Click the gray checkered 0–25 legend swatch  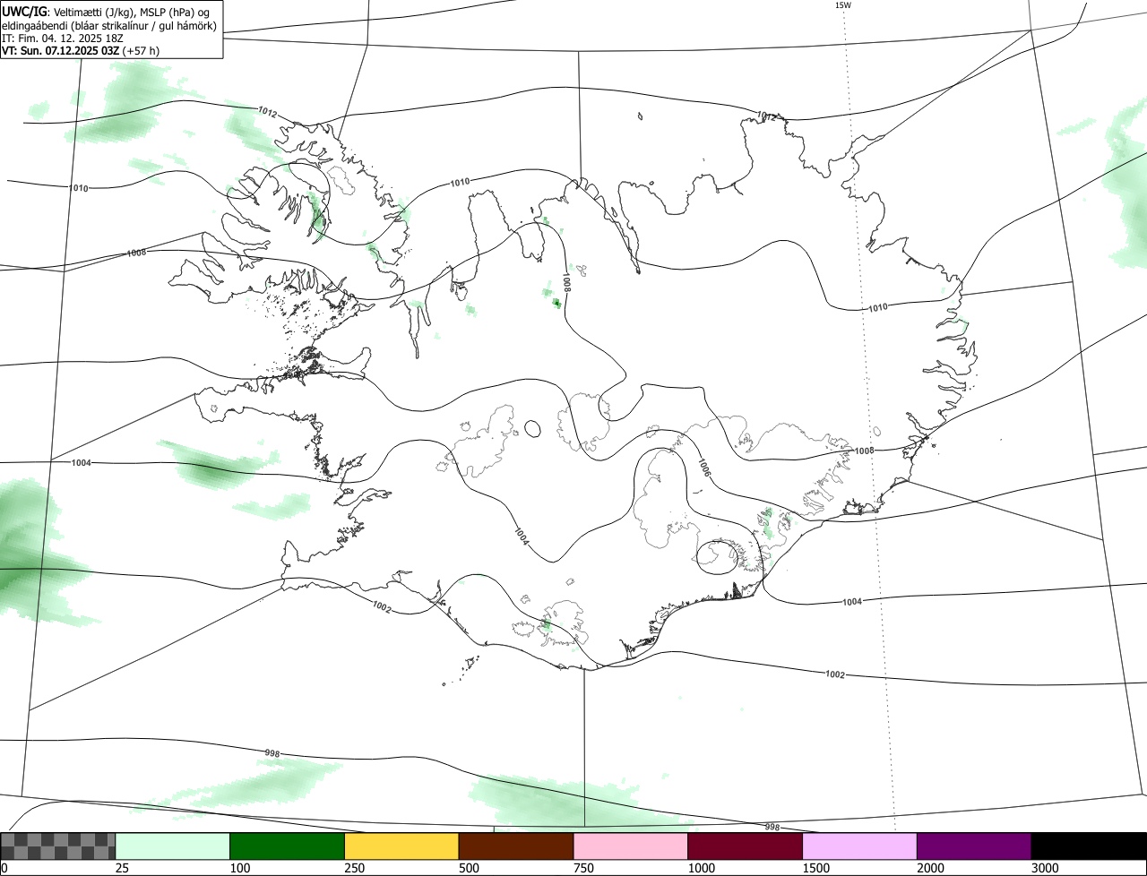(58, 846)
